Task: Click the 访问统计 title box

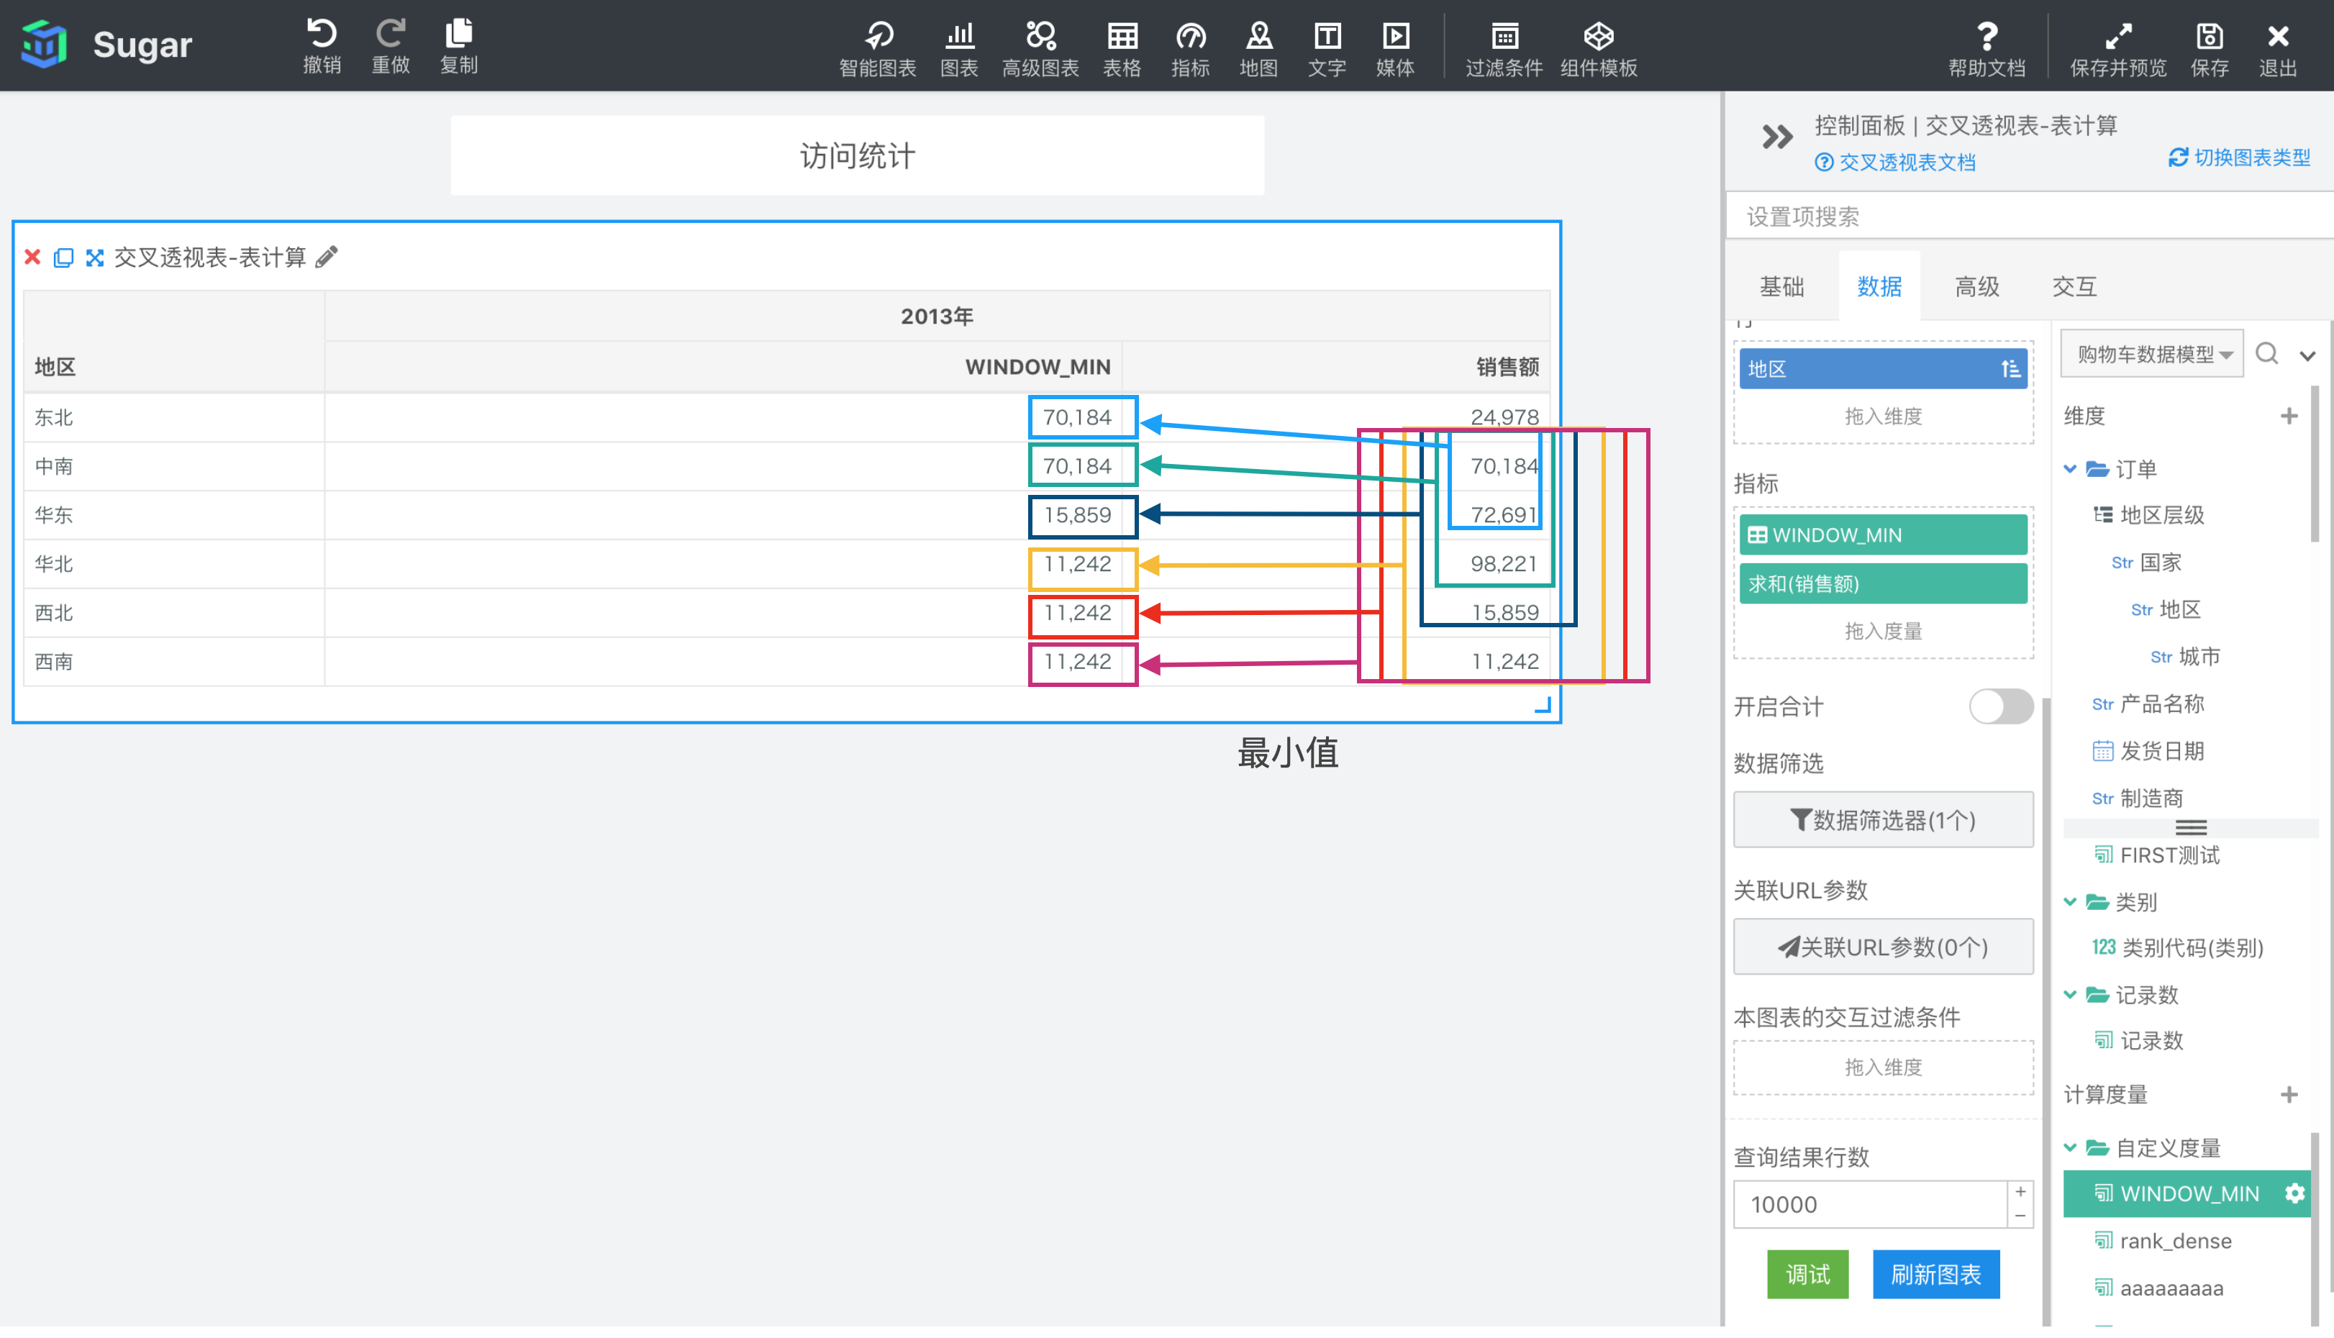Action: point(858,155)
